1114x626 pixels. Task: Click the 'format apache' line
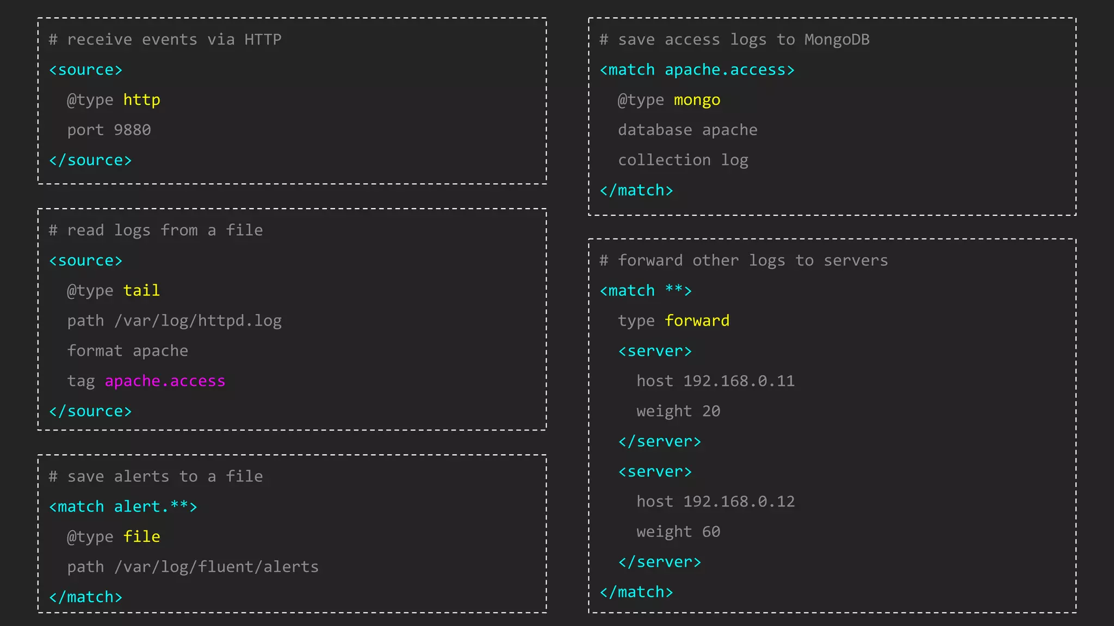(x=128, y=351)
